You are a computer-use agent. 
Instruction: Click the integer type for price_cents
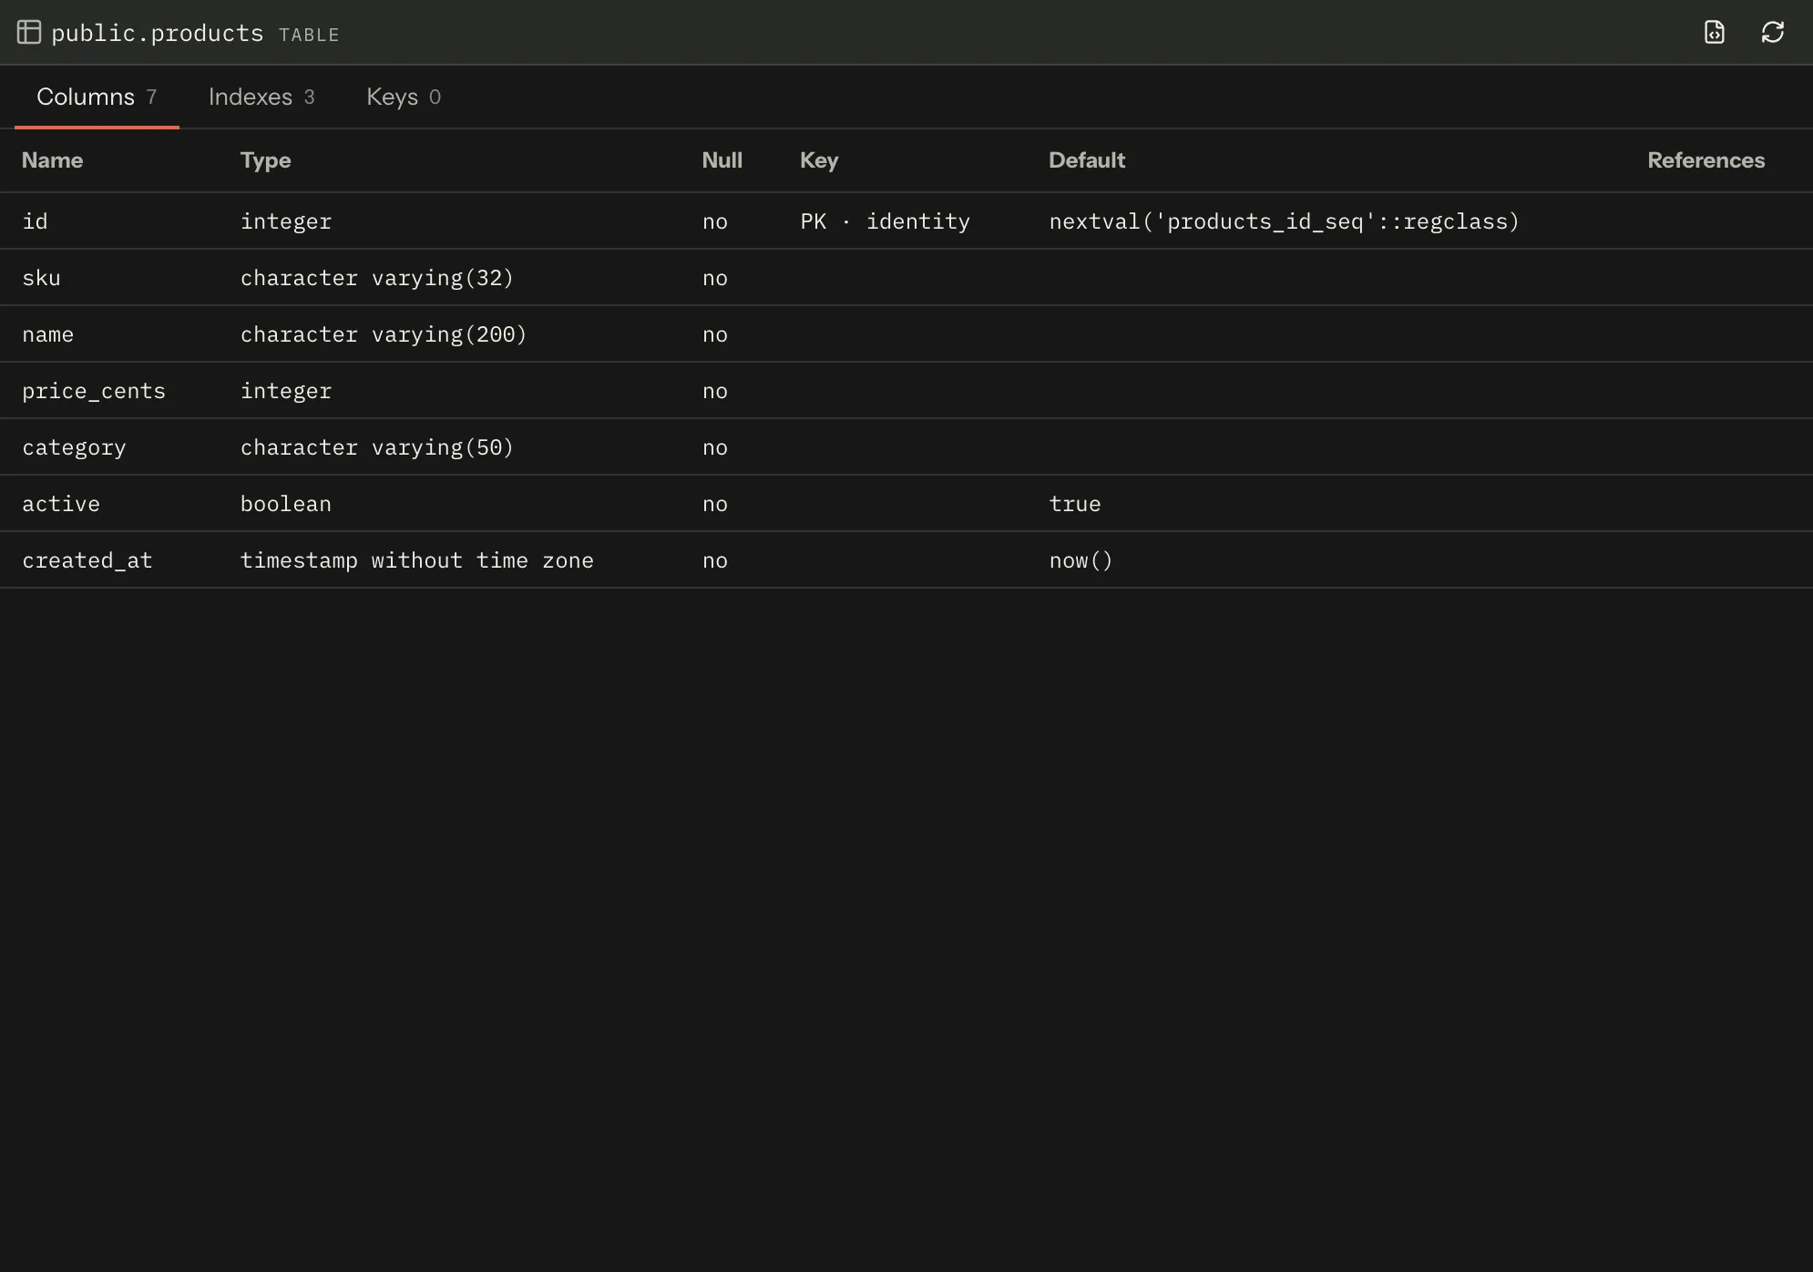(286, 391)
